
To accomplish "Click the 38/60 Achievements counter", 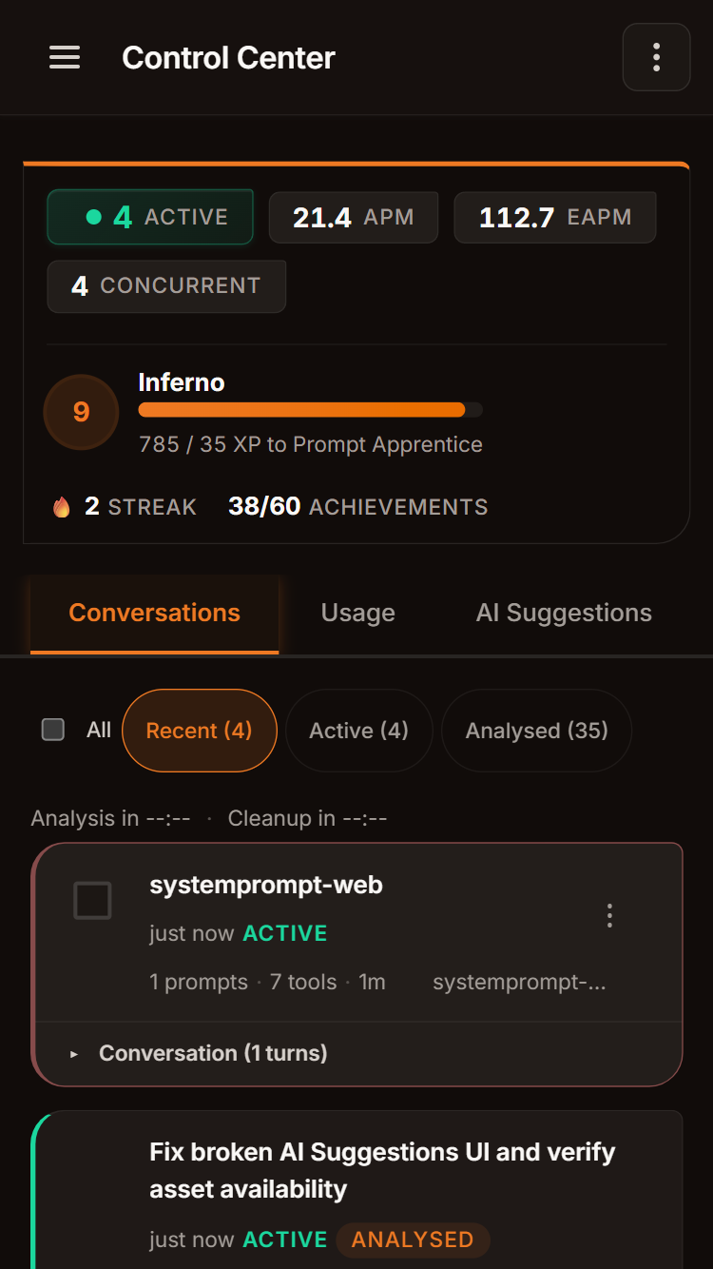I will point(357,507).
